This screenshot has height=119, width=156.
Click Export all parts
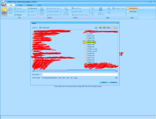[x=53, y=11]
